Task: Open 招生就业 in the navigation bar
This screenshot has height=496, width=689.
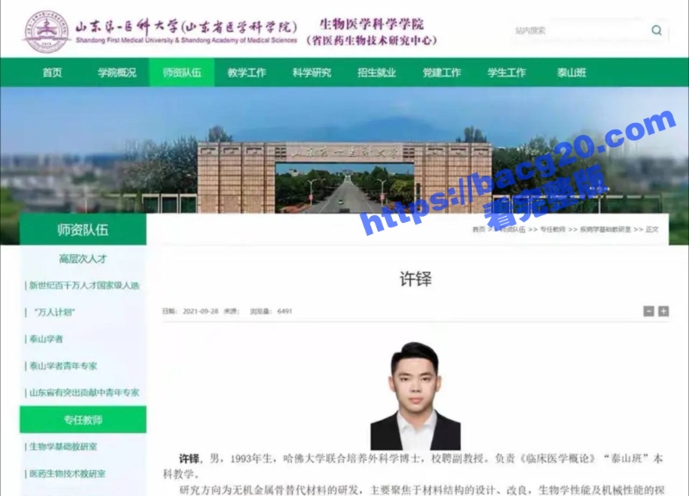Action: [x=376, y=72]
